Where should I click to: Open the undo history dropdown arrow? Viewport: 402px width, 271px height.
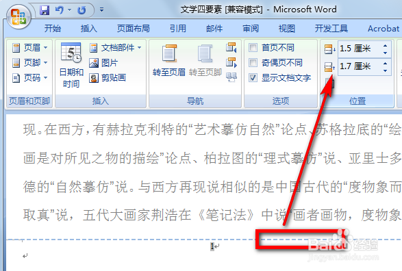(69, 10)
